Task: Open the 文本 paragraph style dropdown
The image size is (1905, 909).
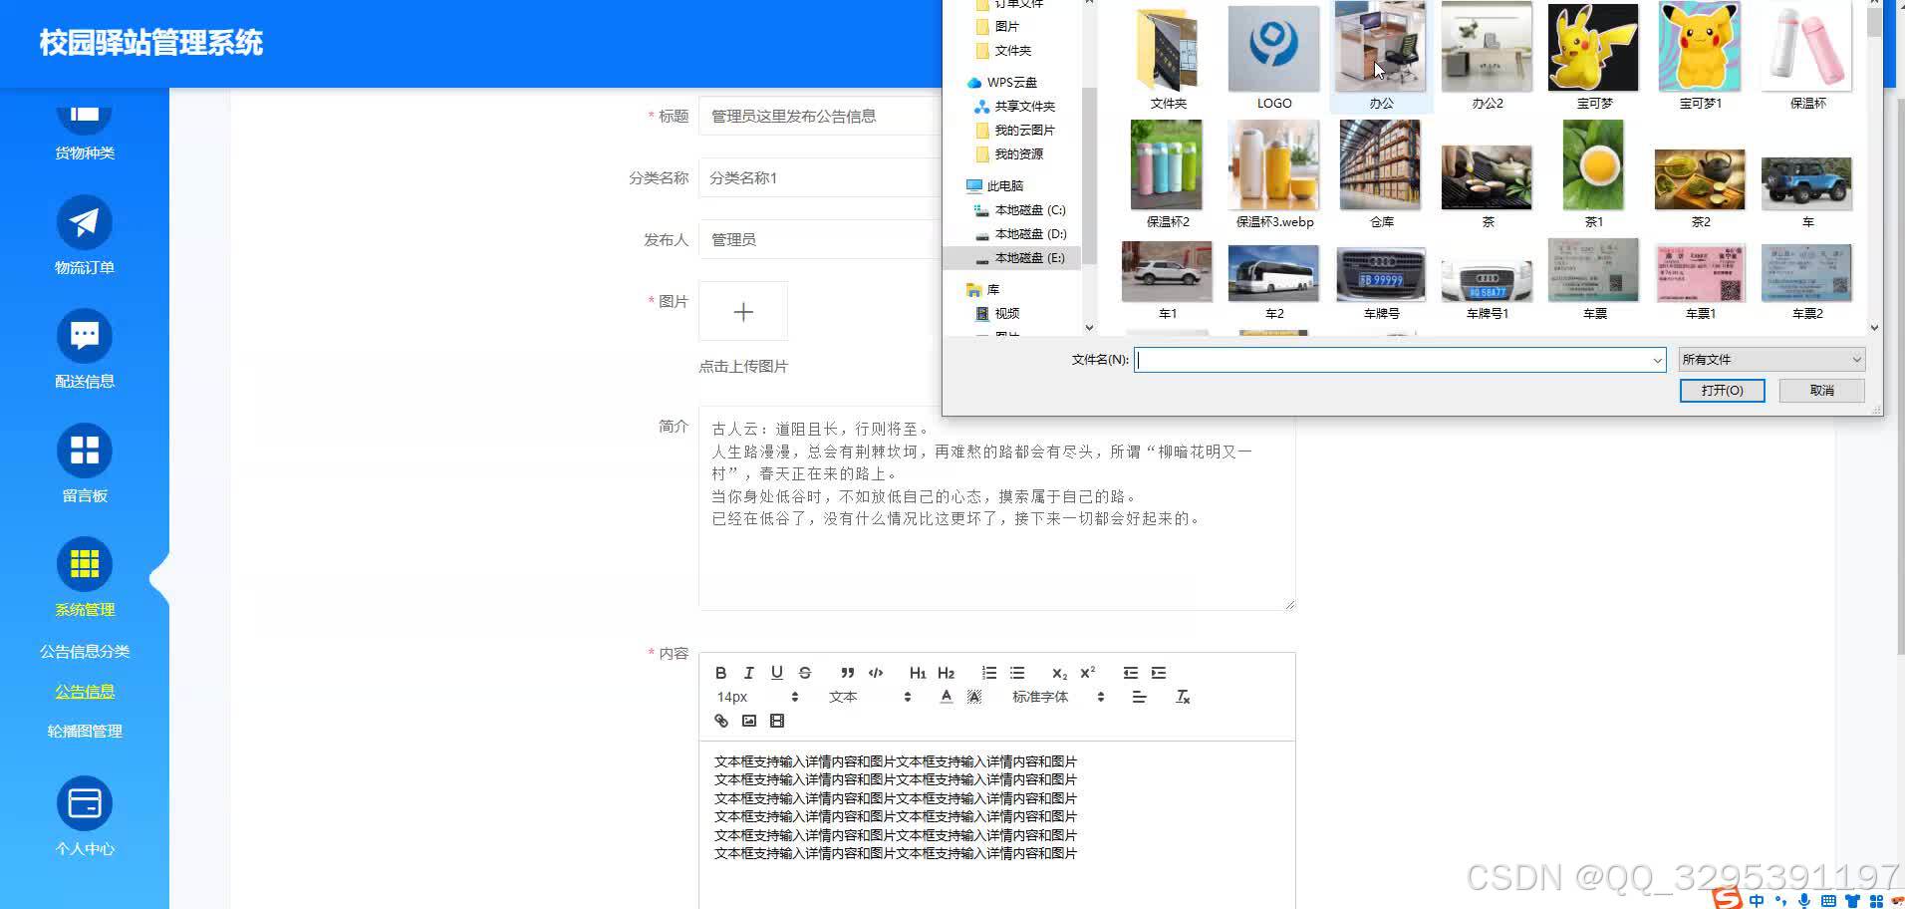Action: click(870, 697)
